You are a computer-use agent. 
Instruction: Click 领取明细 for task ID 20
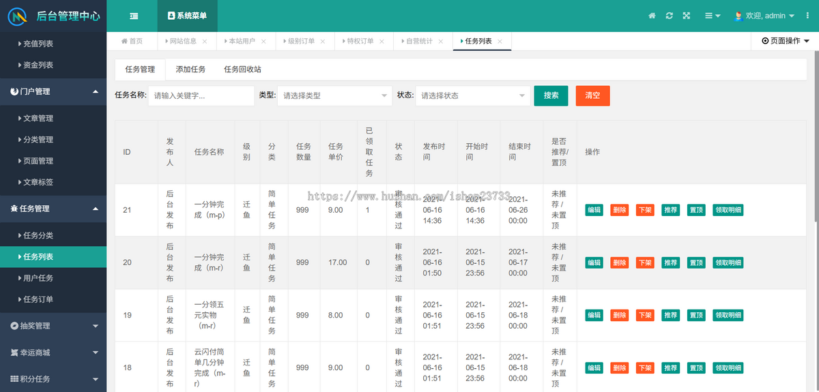(x=728, y=262)
